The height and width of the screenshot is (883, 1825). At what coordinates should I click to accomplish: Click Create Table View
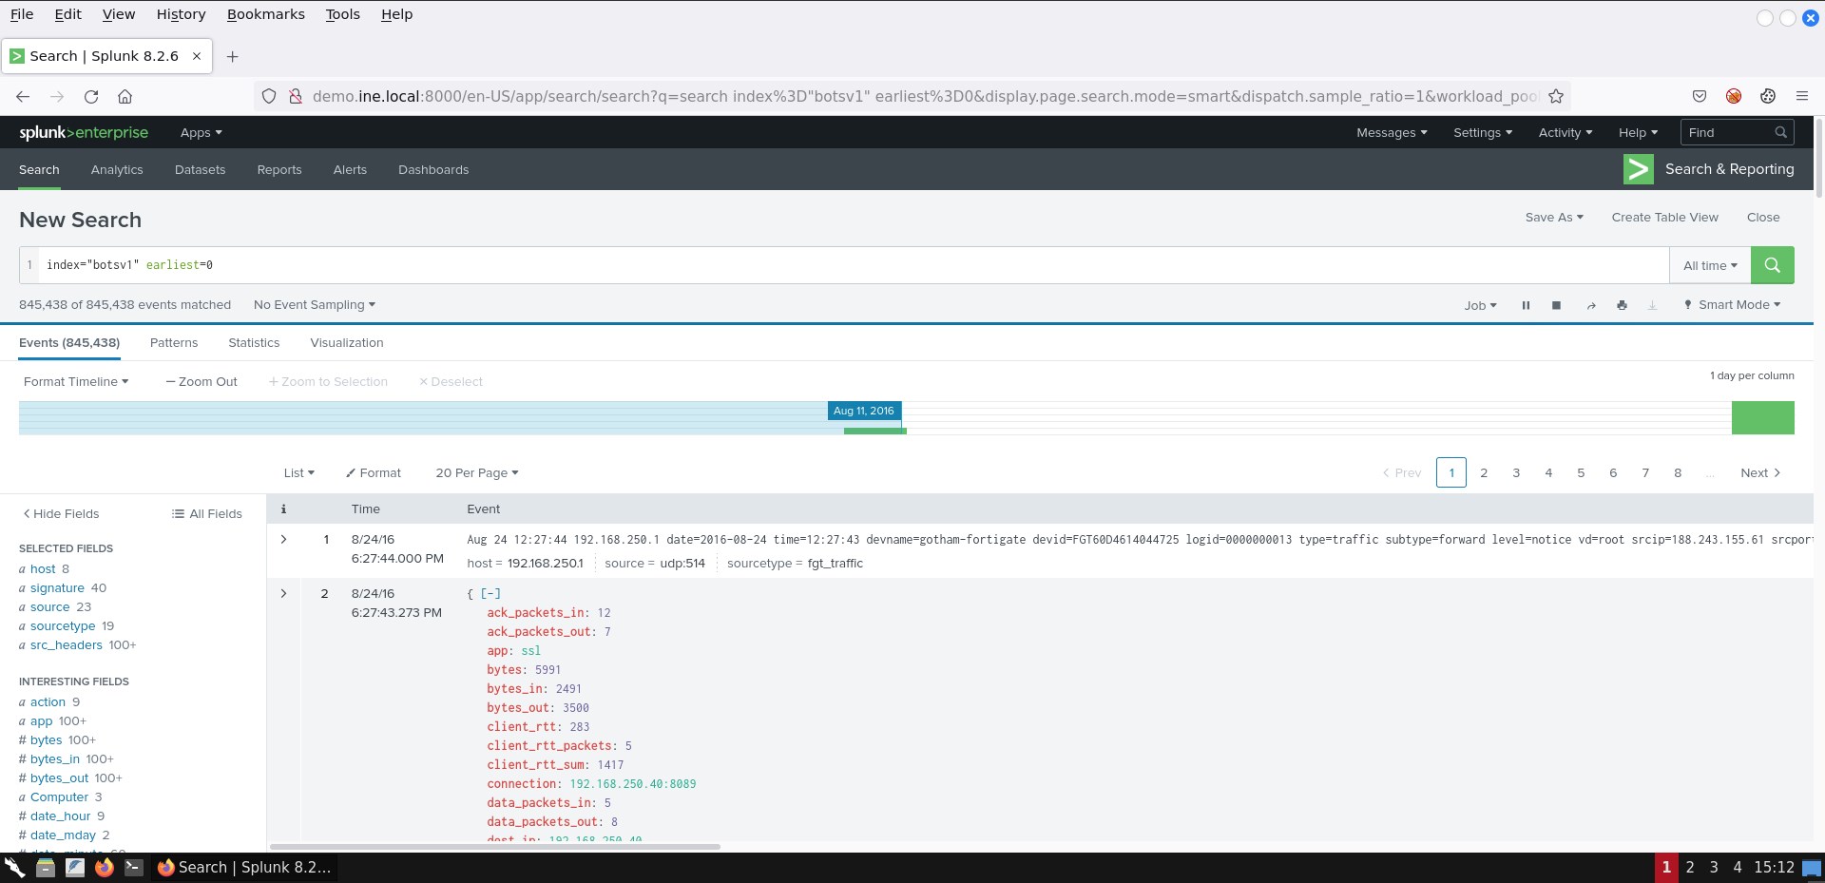(1664, 217)
